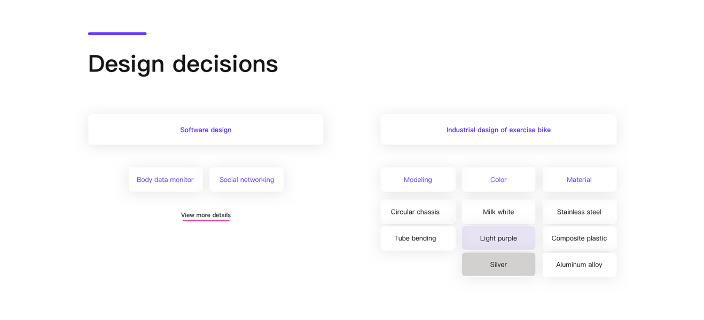Image resolution: width=704 pixels, height=320 pixels.
Task: Choose the Tube bending option
Action: click(x=415, y=238)
